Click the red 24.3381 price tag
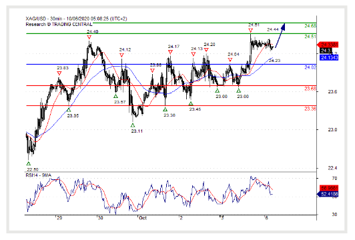Image resolution: width=355 pixels, height=240 pixels. point(328,45)
